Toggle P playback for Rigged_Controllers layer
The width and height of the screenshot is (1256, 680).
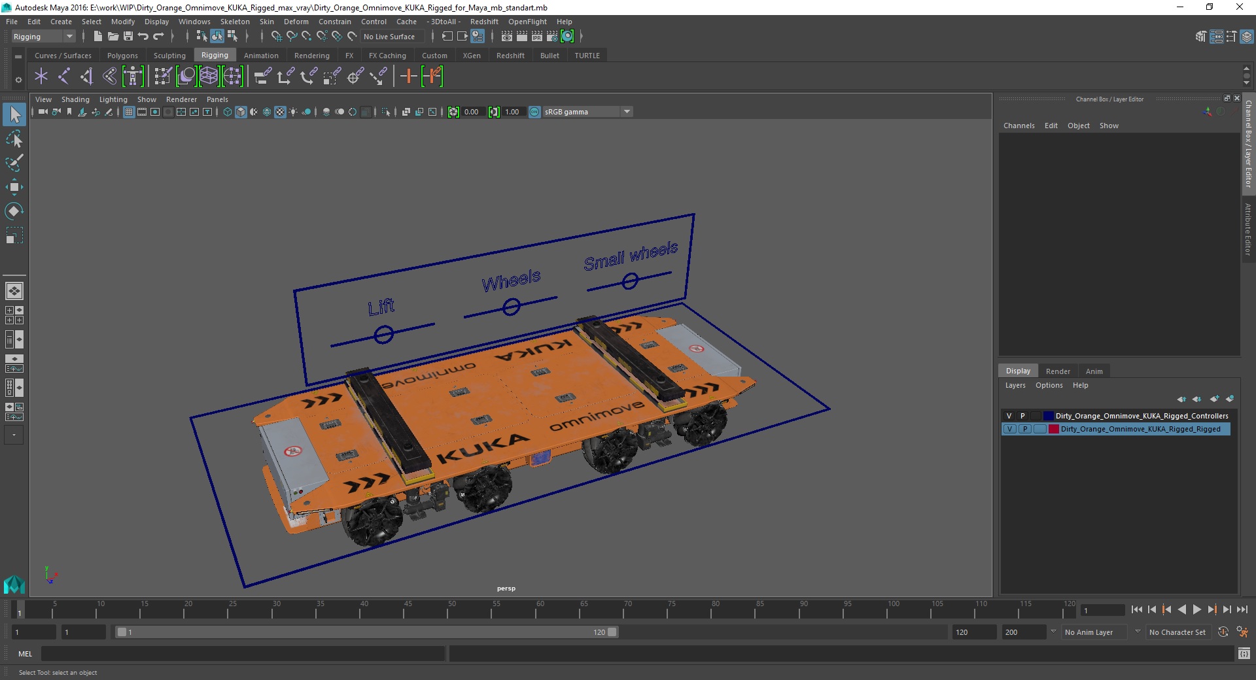[x=1022, y=416]
